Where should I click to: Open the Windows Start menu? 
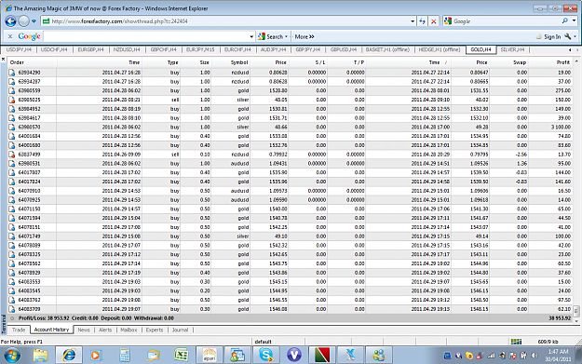11,356
